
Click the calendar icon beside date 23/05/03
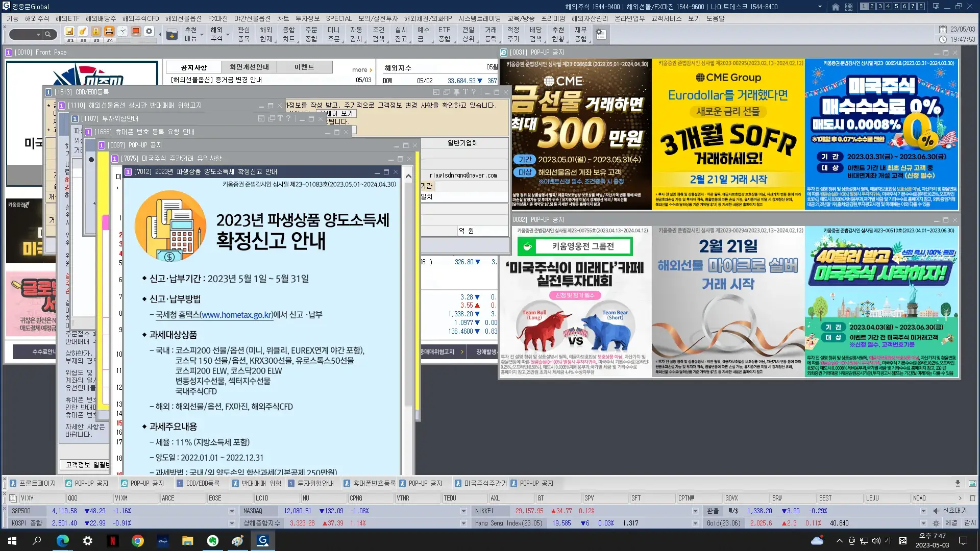pos(943,29)
